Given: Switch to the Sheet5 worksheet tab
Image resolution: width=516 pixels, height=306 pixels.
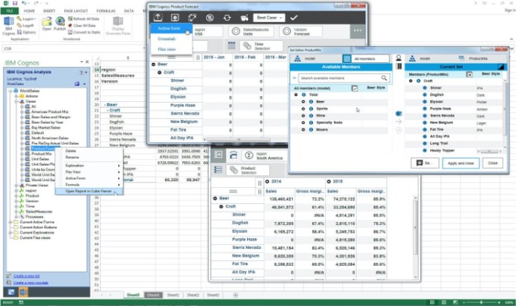Looking at the screenshot, I should tap(133, 295).
